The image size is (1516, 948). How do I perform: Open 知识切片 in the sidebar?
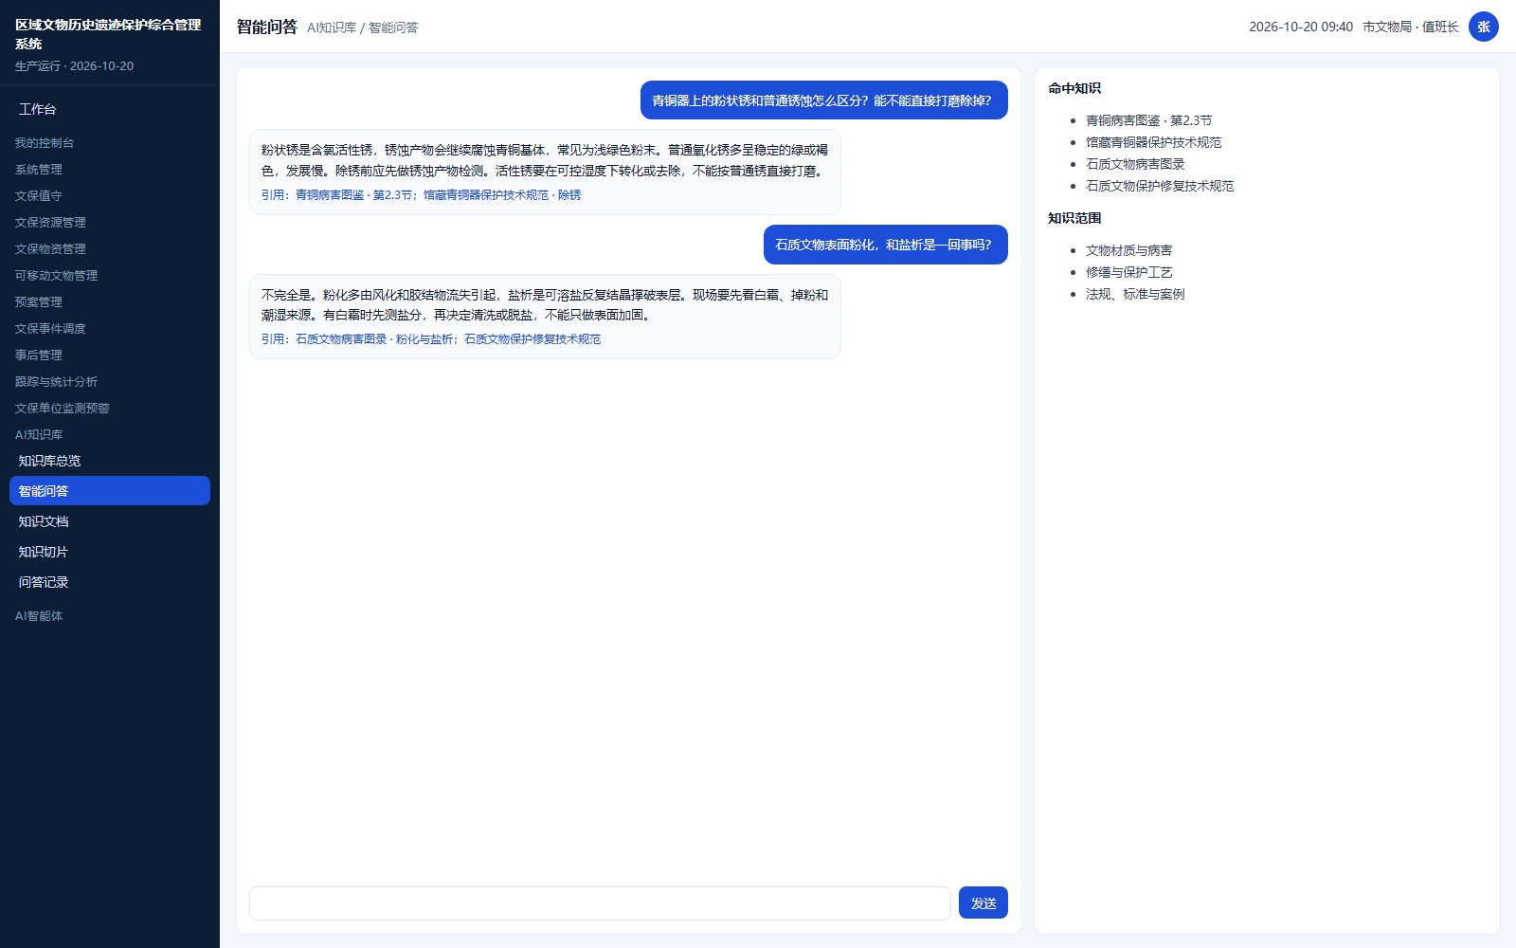pos(110,552)
